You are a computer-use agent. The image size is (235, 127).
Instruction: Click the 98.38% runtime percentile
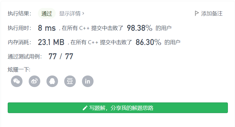point(139,28)
